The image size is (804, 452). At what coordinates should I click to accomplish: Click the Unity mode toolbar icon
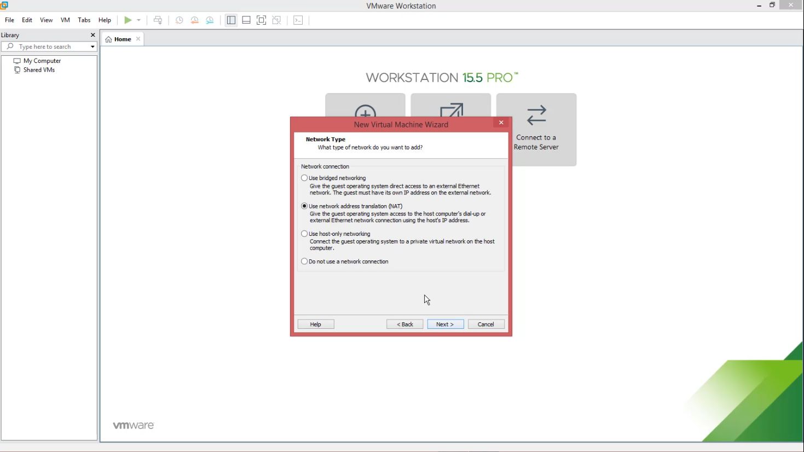pyautogui.click(x=277, y=20)
